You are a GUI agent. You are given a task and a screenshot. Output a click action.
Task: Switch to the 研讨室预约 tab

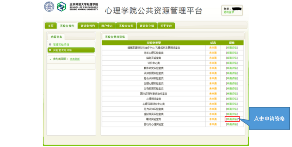[88, 26]
